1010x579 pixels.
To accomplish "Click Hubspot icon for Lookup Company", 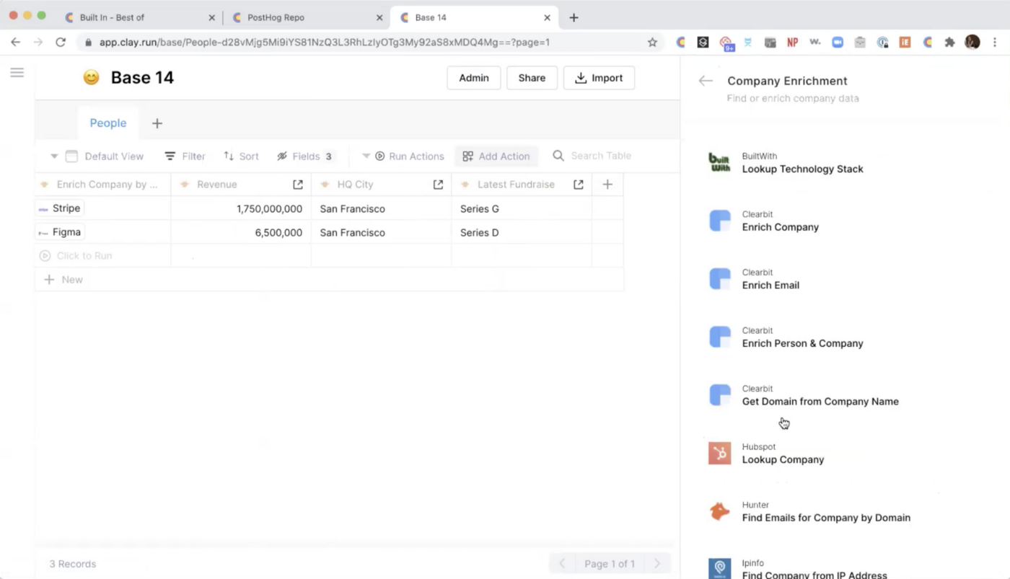I will tap(719, 454).
